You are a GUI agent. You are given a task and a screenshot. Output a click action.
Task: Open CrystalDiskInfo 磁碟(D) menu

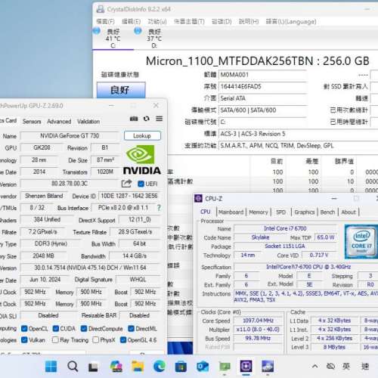222,21
